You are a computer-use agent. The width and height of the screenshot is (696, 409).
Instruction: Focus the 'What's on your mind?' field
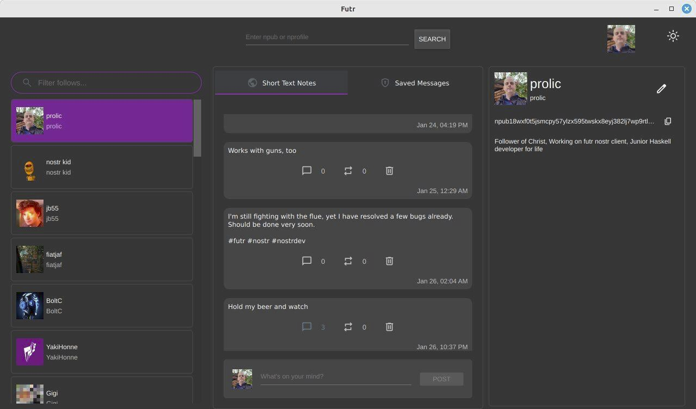tap(335, 377)
